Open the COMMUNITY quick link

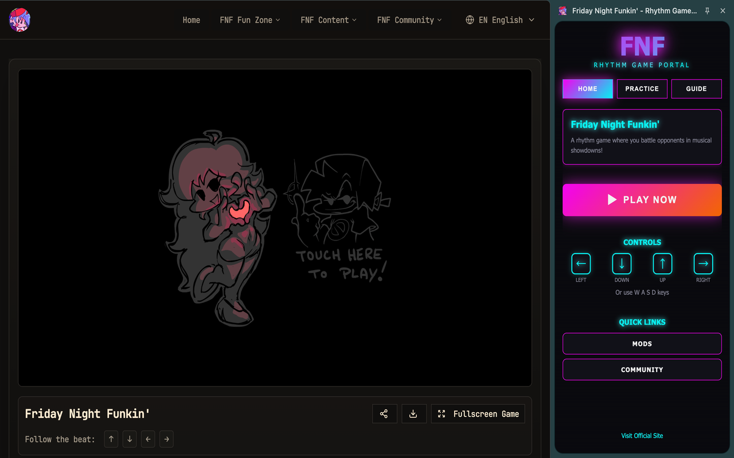pos(642,370)
